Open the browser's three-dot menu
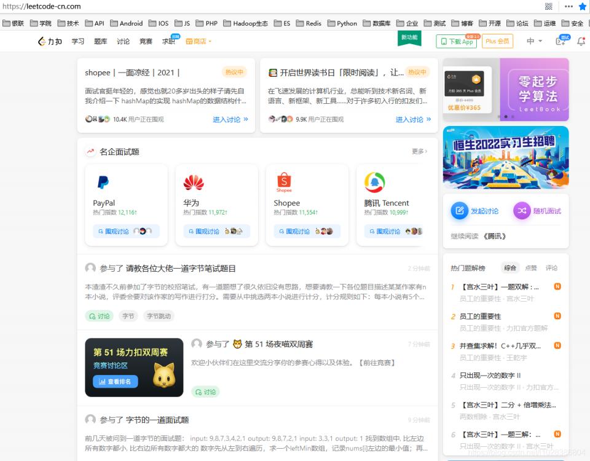This screenshot has width=590, height=461. pos(568,7)
